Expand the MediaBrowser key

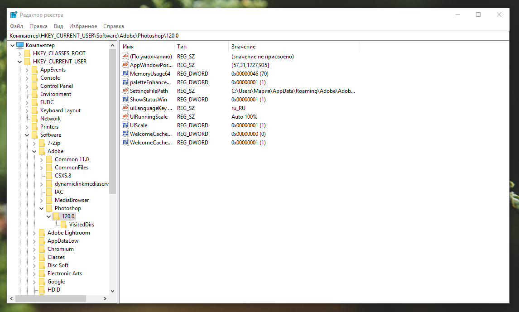click(x=42, y=201)
